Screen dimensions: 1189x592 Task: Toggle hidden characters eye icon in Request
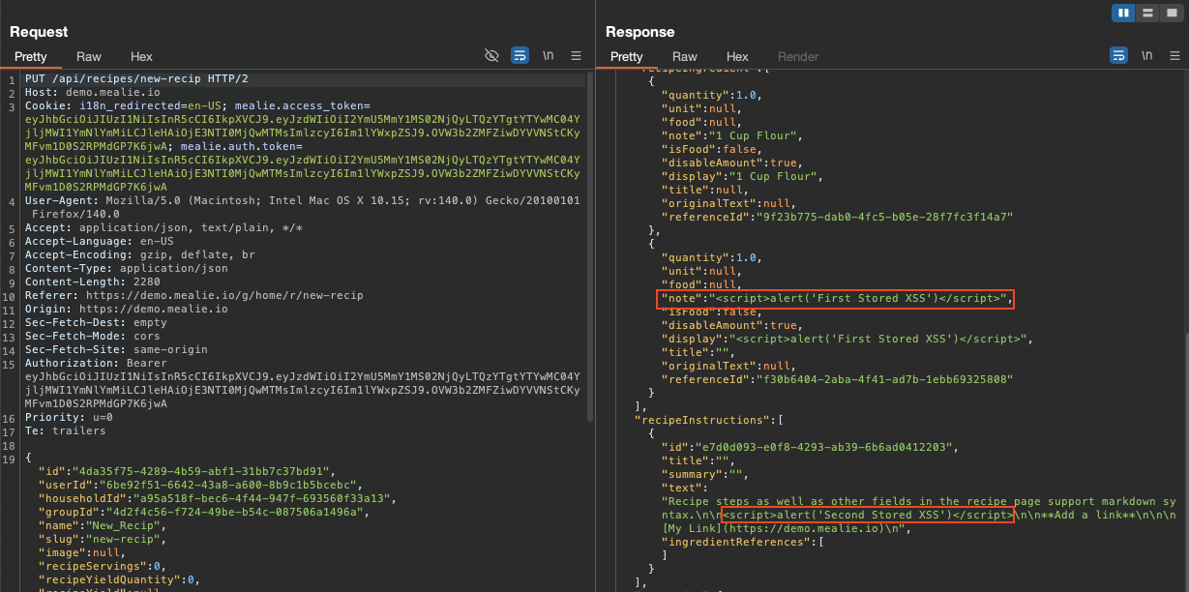pyautogui.click(x=491, y=56)
